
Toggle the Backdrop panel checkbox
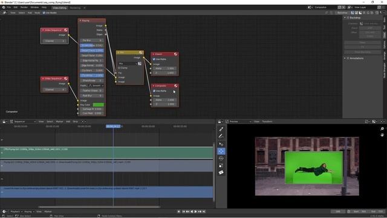tap(348, 18)
